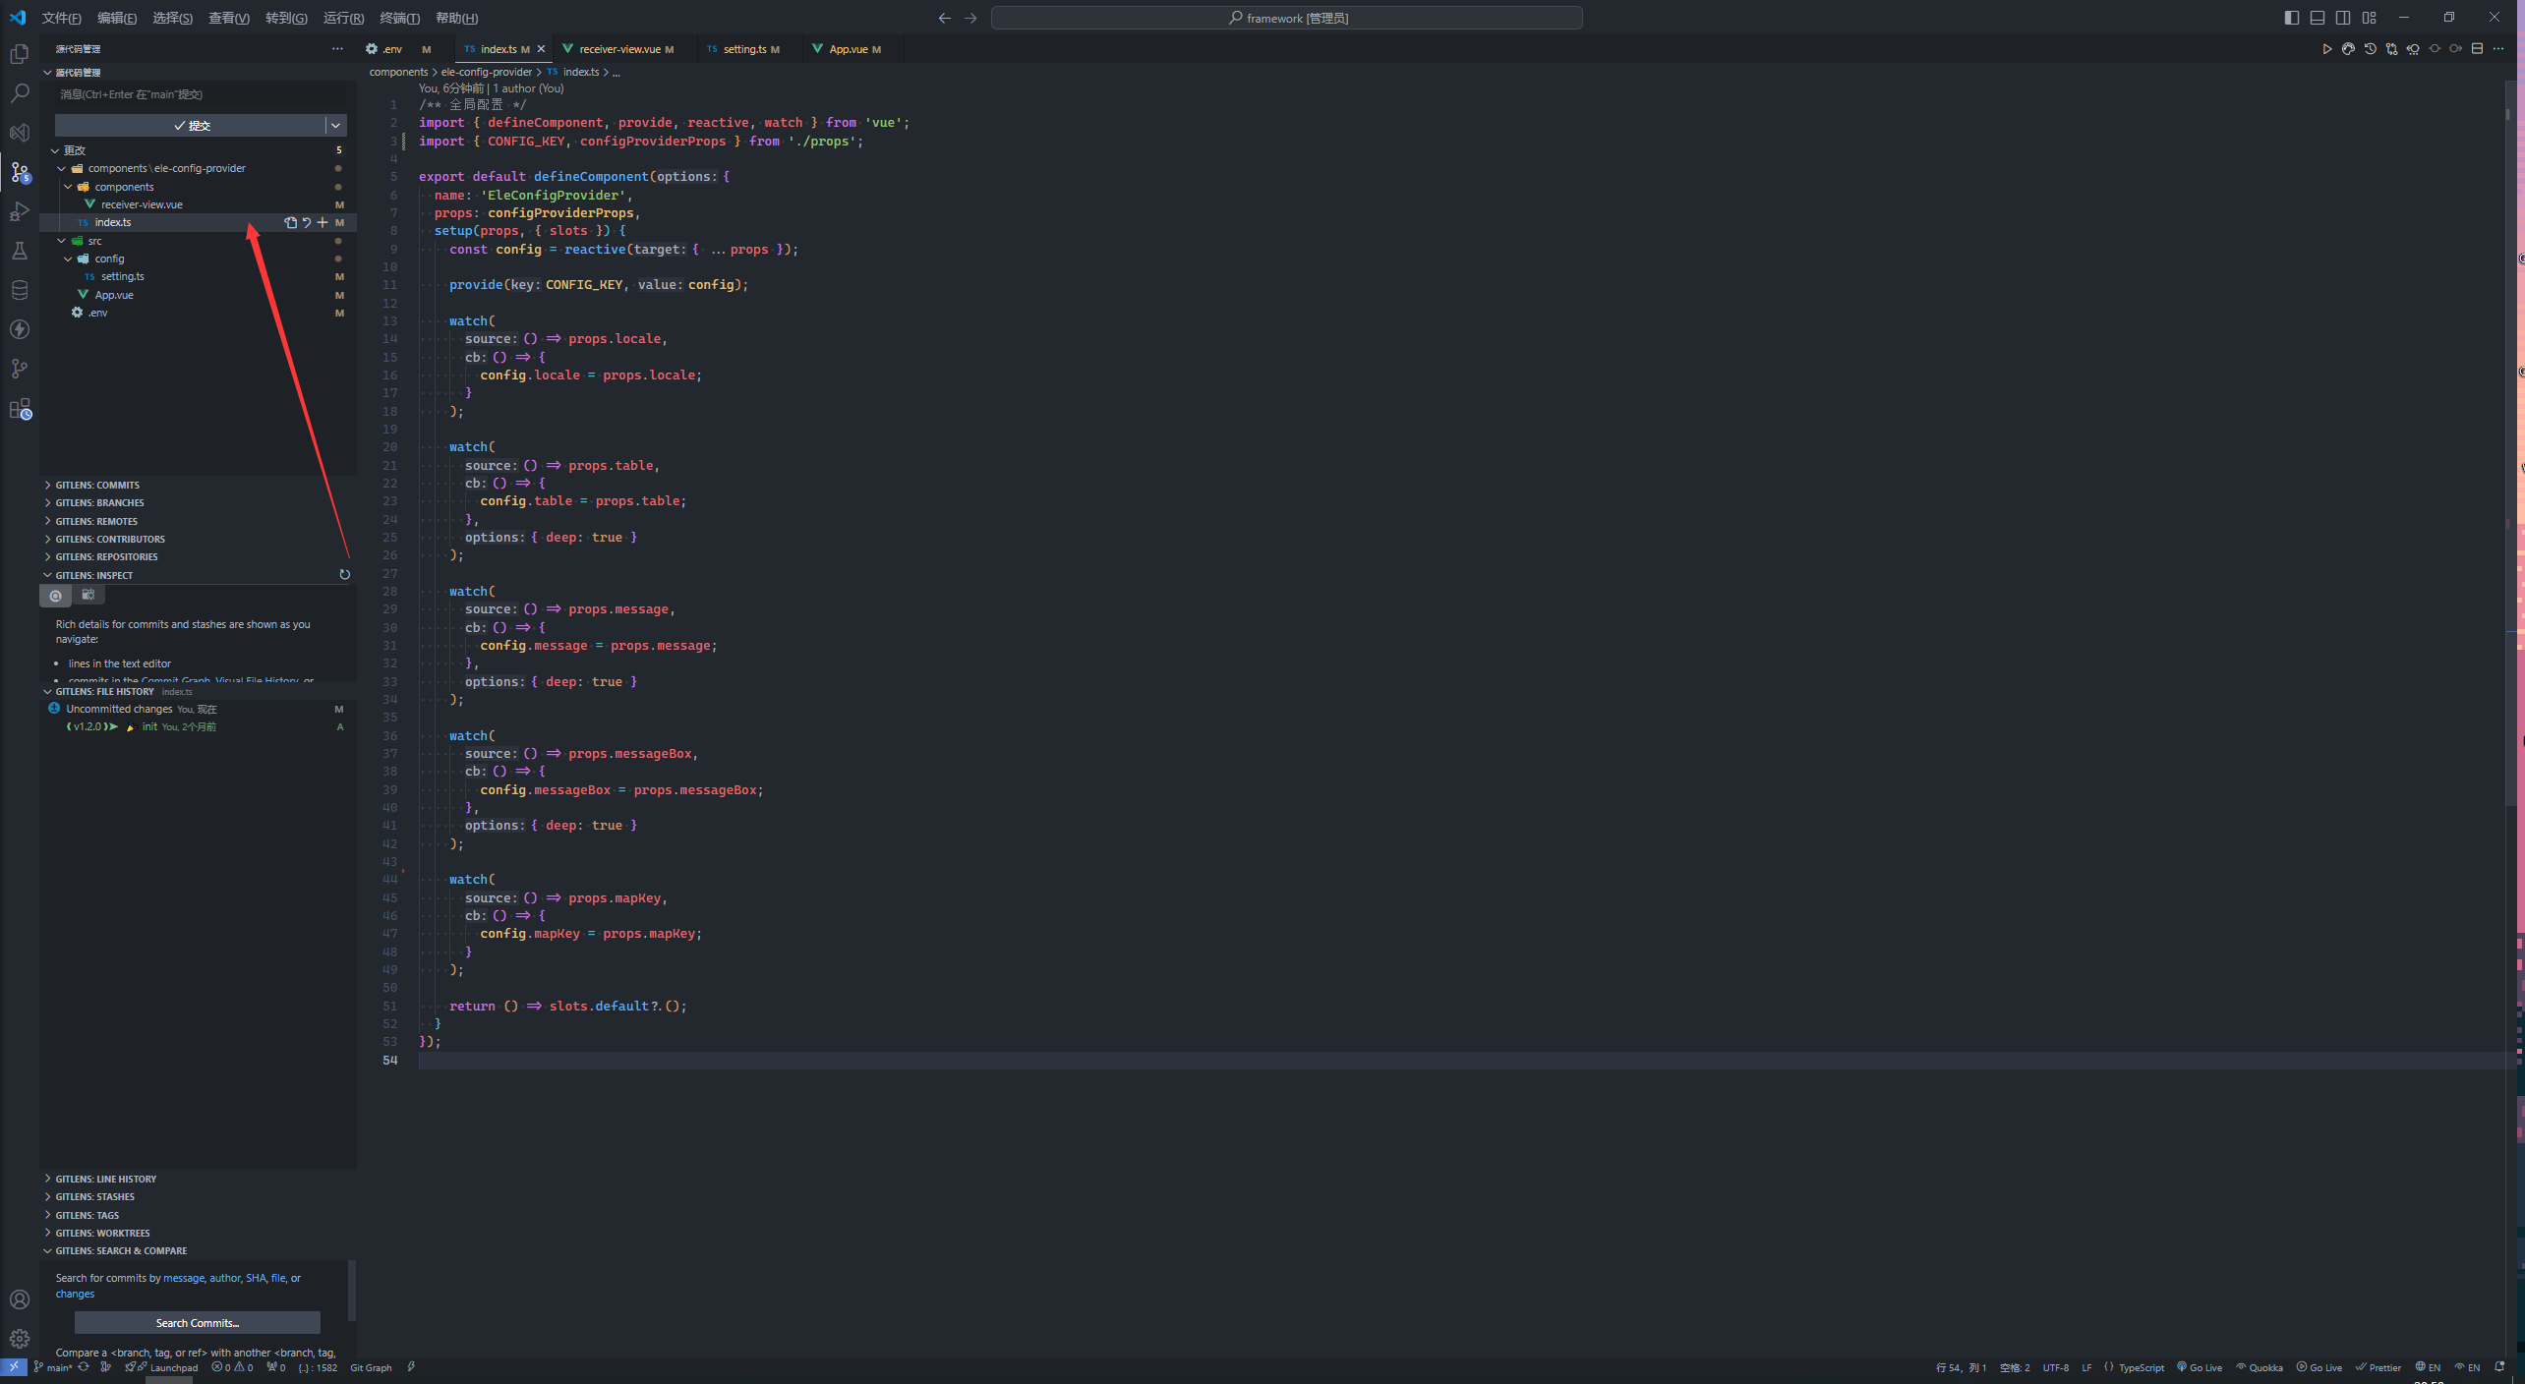Open the customize layout button
2525x1384 pixels.
pyautogui.click(x=2369, y=18)
